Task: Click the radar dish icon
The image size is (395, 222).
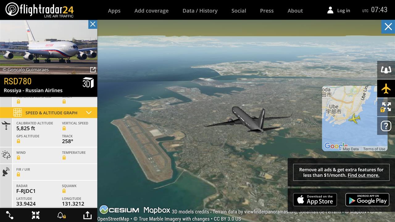Action: pos(6,172)
